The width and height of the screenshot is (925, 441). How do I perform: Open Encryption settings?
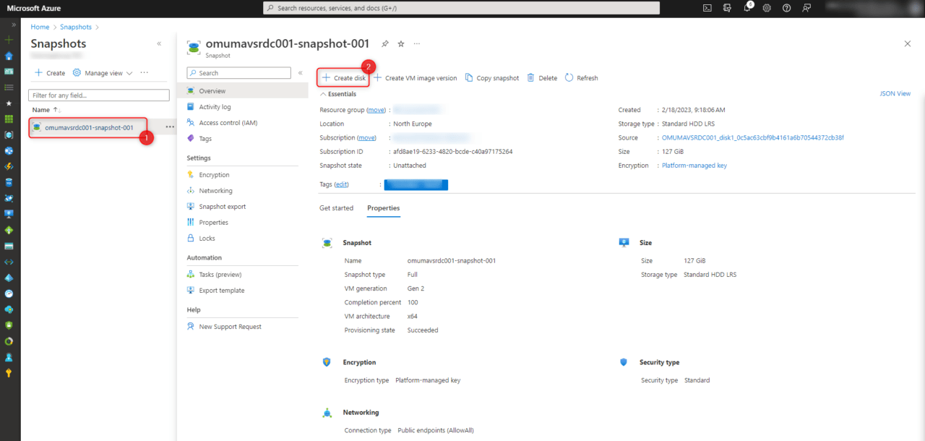pos(213,174)
